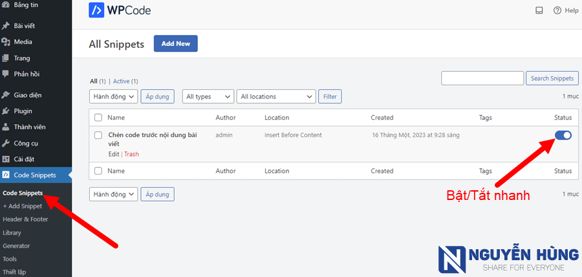Tick the checkbox for Chèn code snippet
582x277 pixels.
98,135
